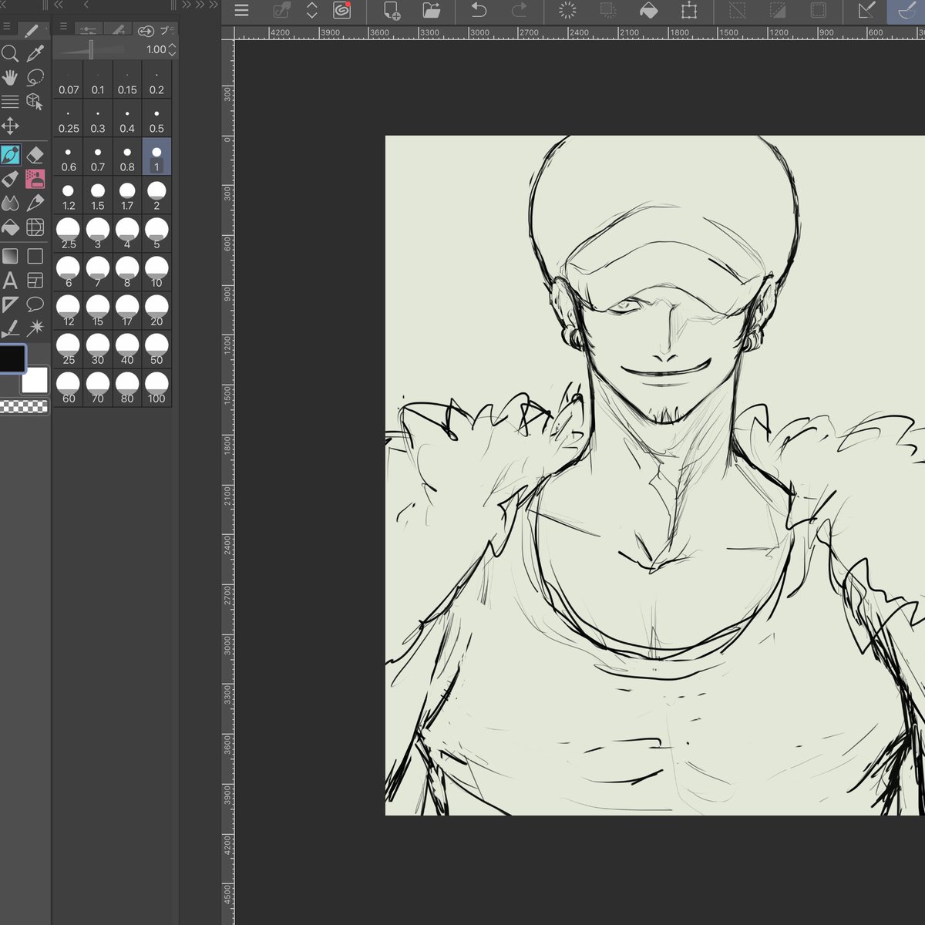Select the highlighted Pen tool
This screenshot has height=925, width=925.
point(10,155)
